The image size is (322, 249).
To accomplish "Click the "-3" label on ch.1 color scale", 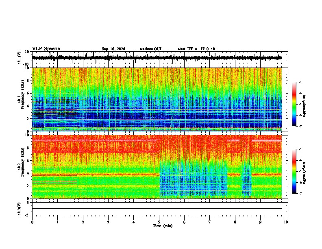I will 300,82.
